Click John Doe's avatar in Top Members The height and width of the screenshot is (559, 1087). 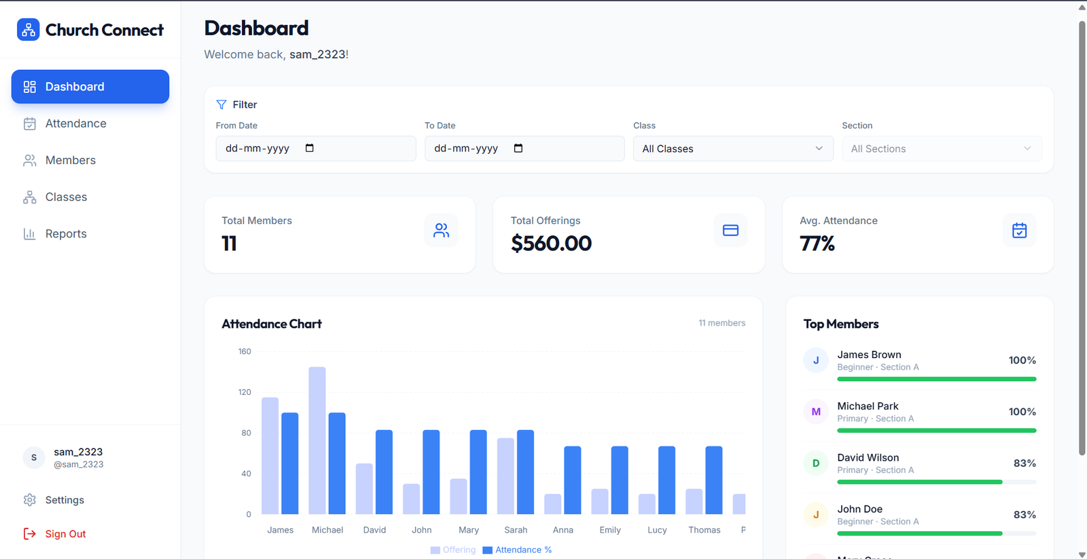(816, 515)
